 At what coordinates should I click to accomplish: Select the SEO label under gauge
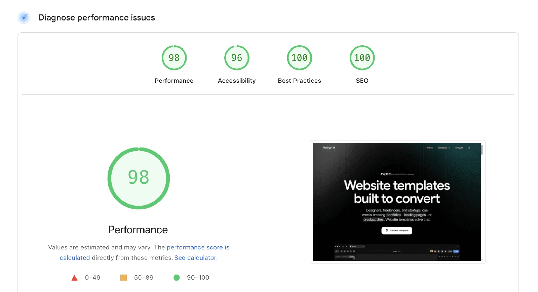(x=362, y=80)
